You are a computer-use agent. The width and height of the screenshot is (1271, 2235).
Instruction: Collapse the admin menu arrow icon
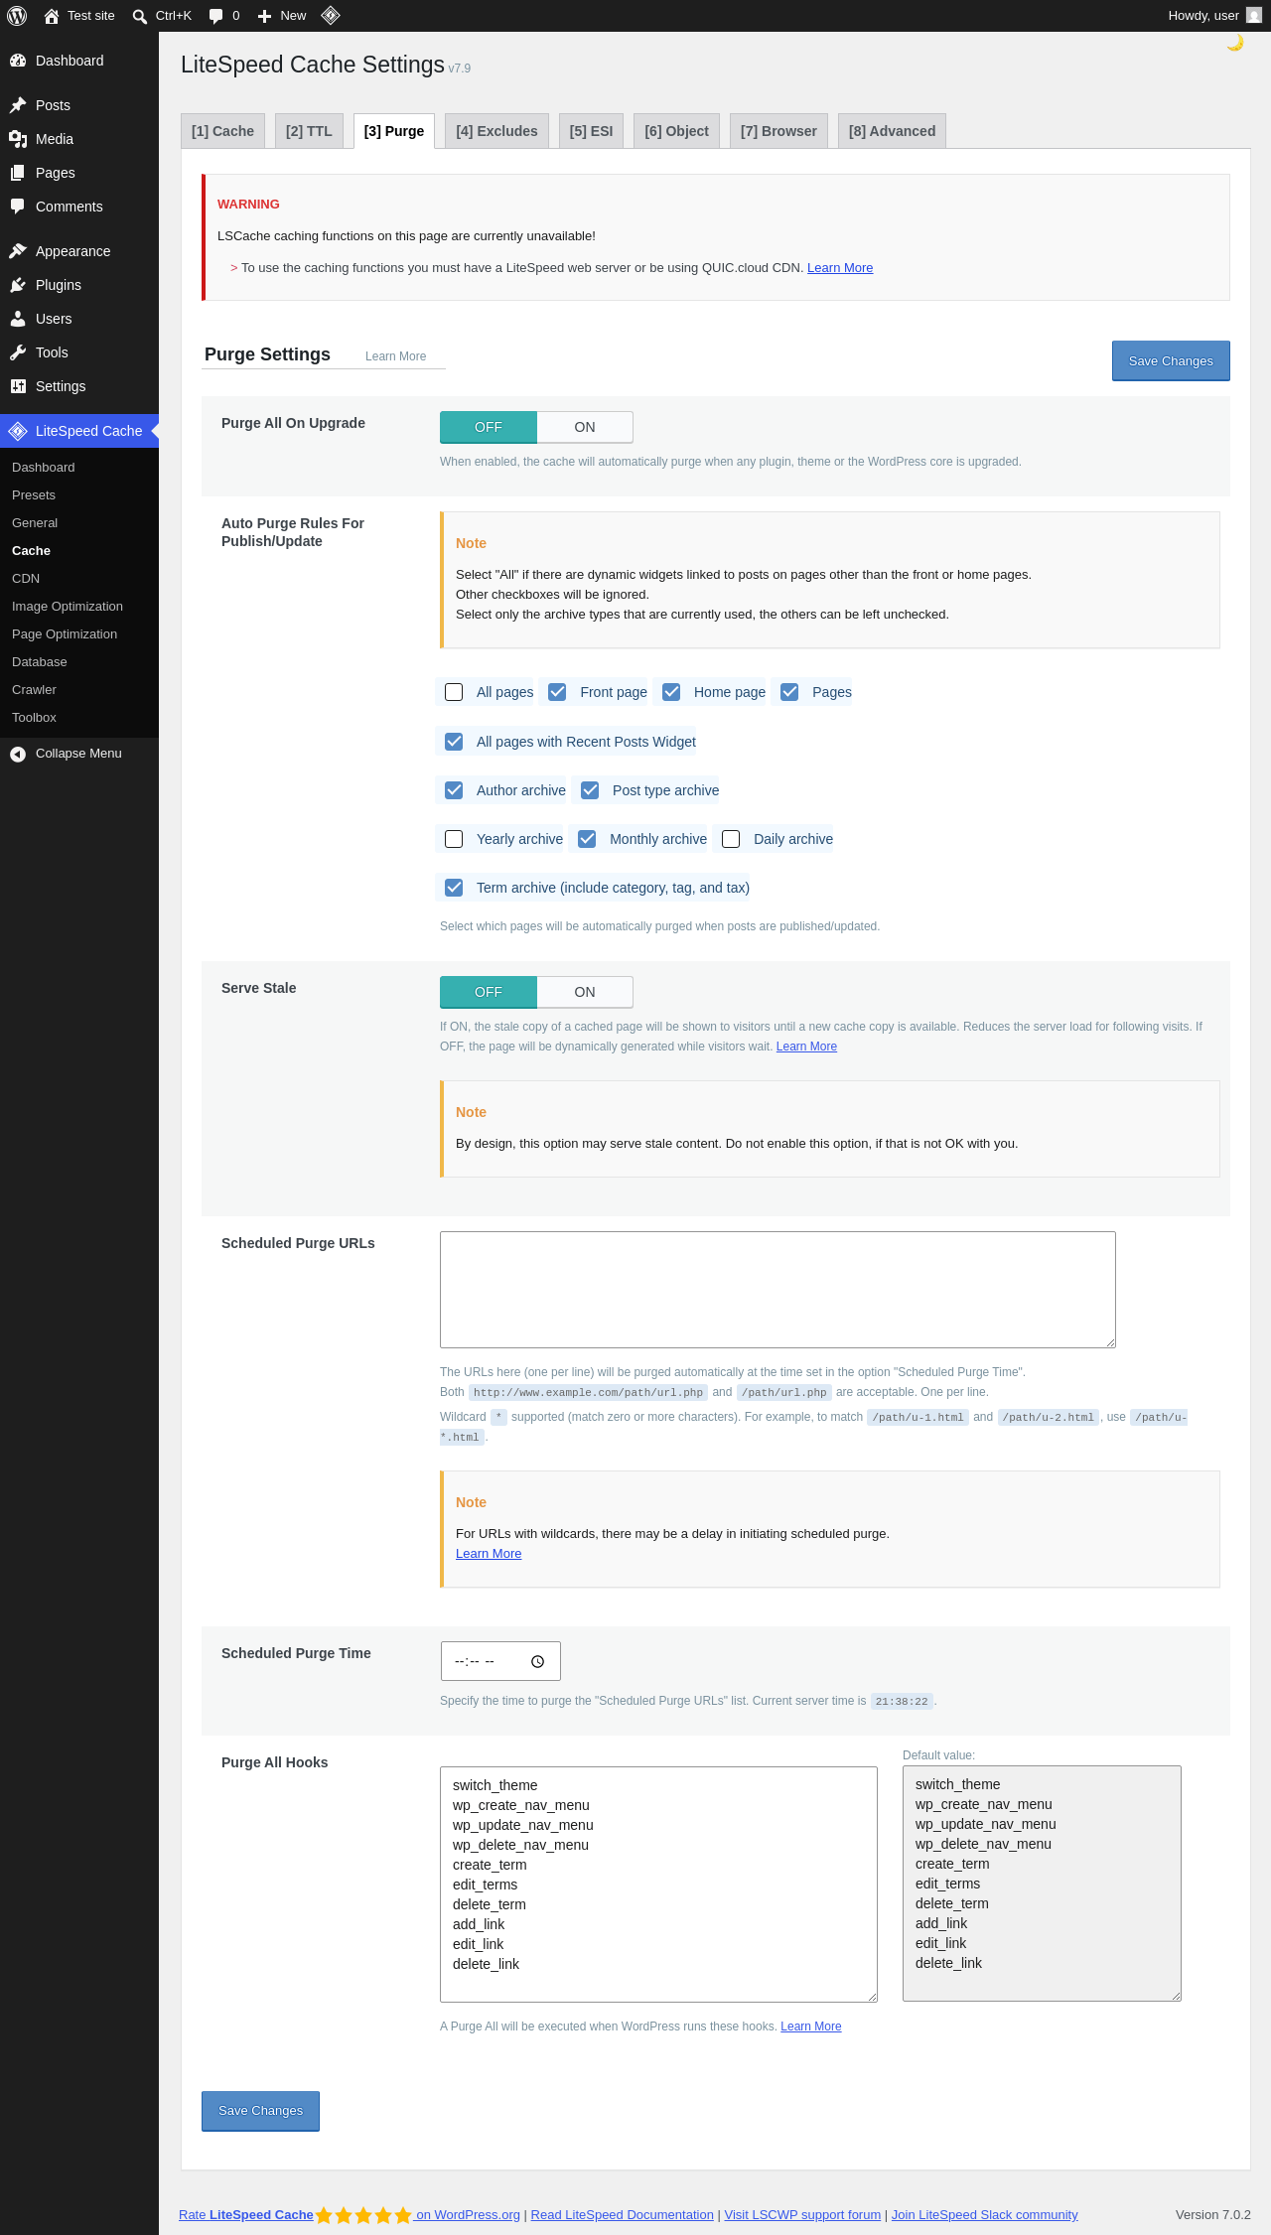[18, 754]
